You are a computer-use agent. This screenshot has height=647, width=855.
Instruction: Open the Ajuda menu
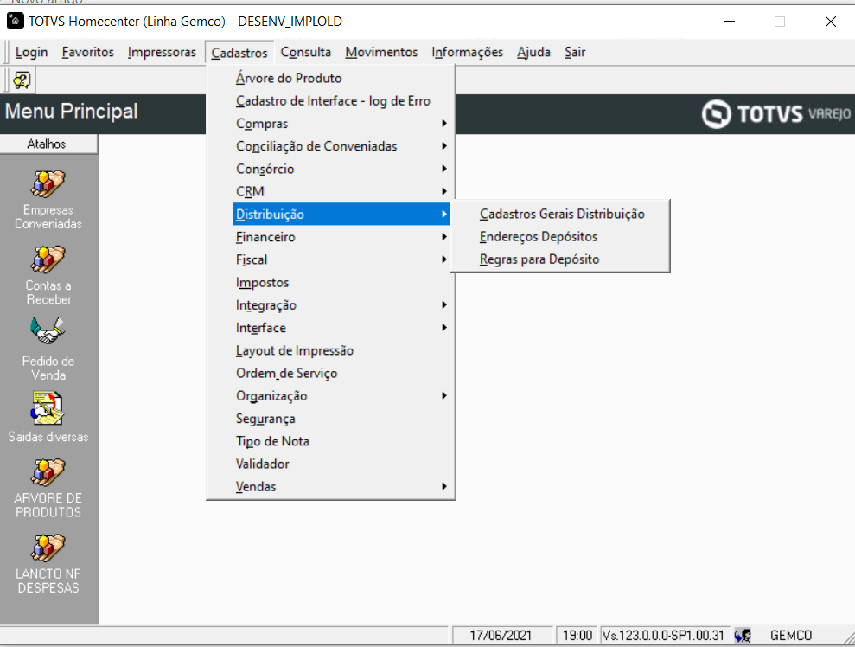click(x=533, y=53)
